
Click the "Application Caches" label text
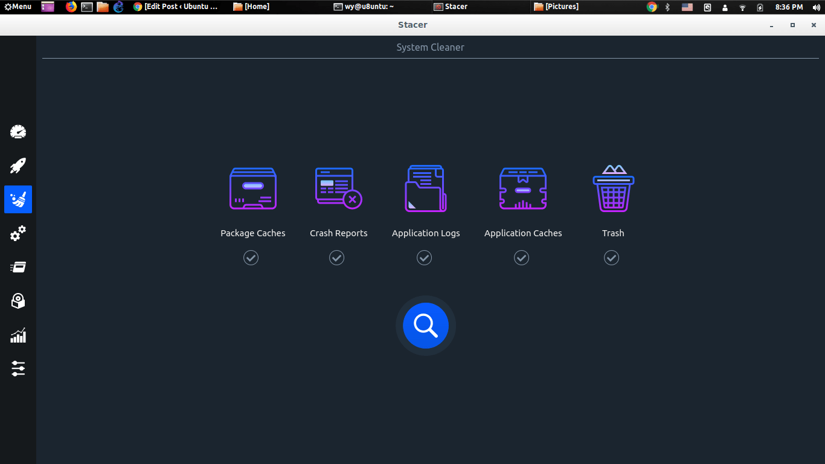[523, 233]
